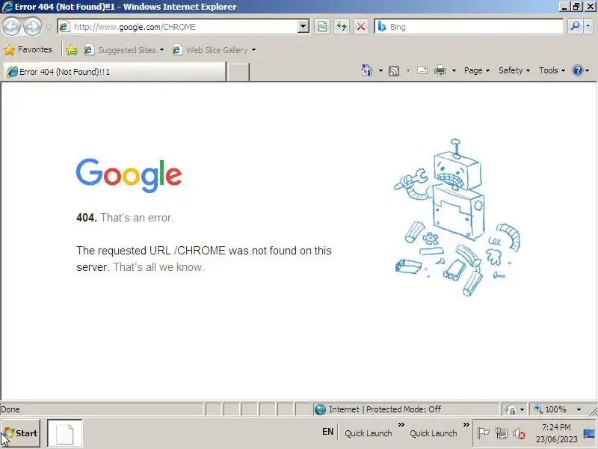
Task: Expand the first Quick Launch chevron
Action: point(401,424)
